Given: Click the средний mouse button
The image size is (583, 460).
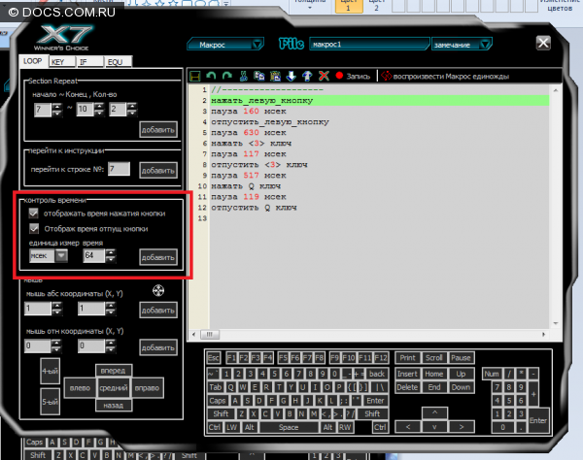Looking at the screenshot, I should (114, 388).
